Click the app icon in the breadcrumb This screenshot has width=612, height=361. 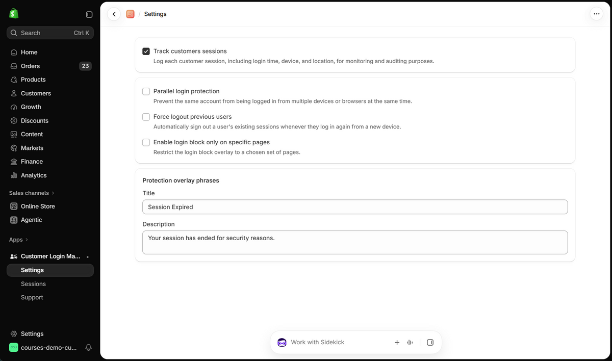(130, 14)
